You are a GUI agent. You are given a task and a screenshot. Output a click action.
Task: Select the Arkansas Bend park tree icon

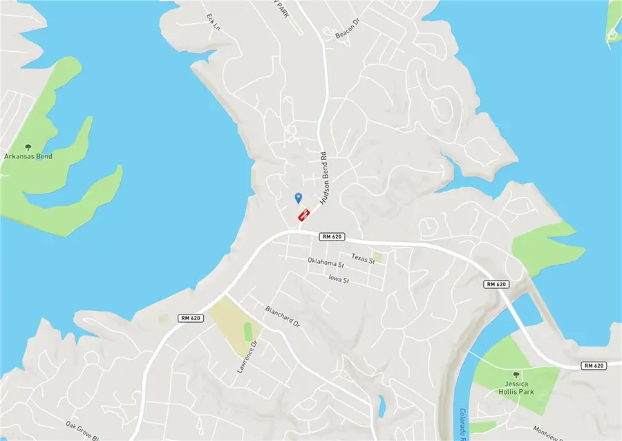tap(28, 148)
